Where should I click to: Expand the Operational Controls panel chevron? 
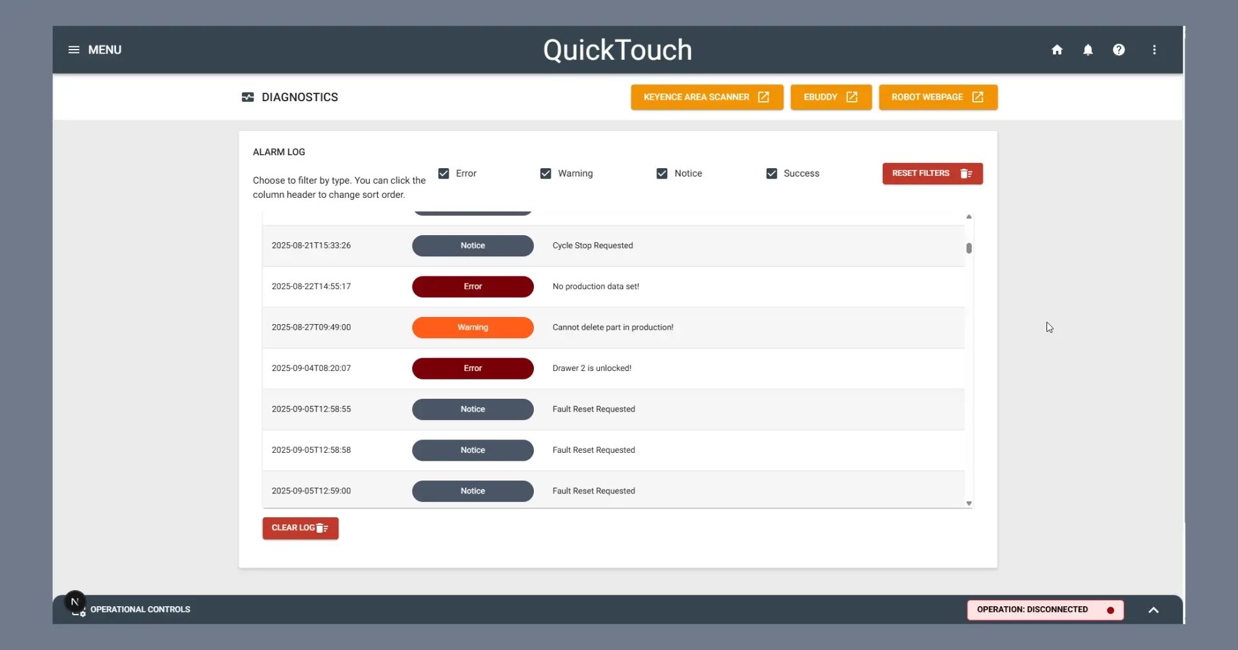pos(1154,610)
